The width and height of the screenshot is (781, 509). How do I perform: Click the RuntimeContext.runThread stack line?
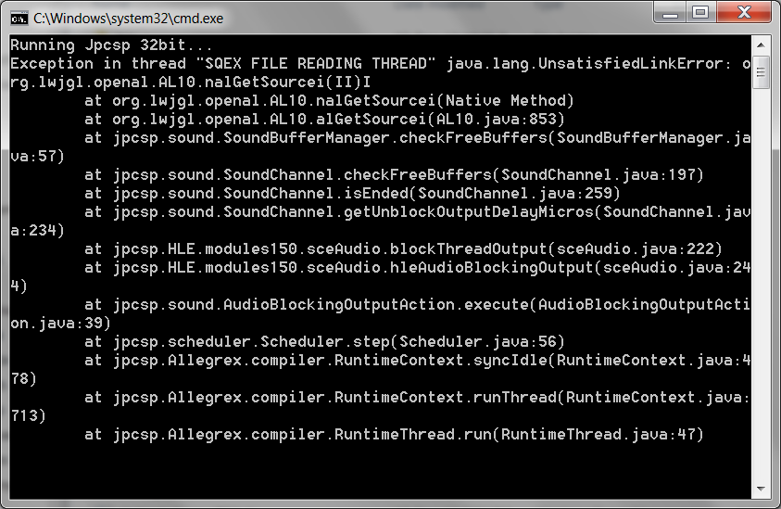(417, 397)
